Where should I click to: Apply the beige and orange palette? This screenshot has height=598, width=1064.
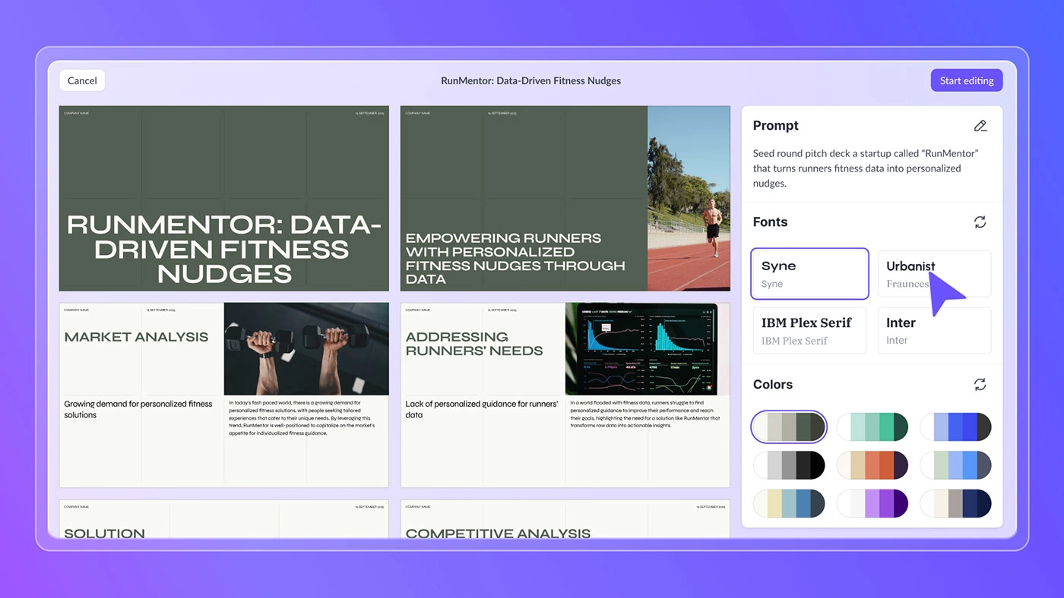coord(872,465)
